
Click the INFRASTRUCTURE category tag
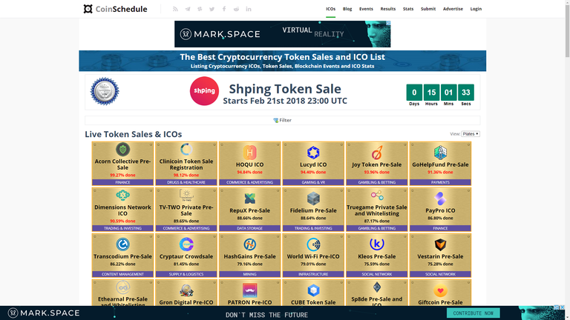tap(313, 274)
